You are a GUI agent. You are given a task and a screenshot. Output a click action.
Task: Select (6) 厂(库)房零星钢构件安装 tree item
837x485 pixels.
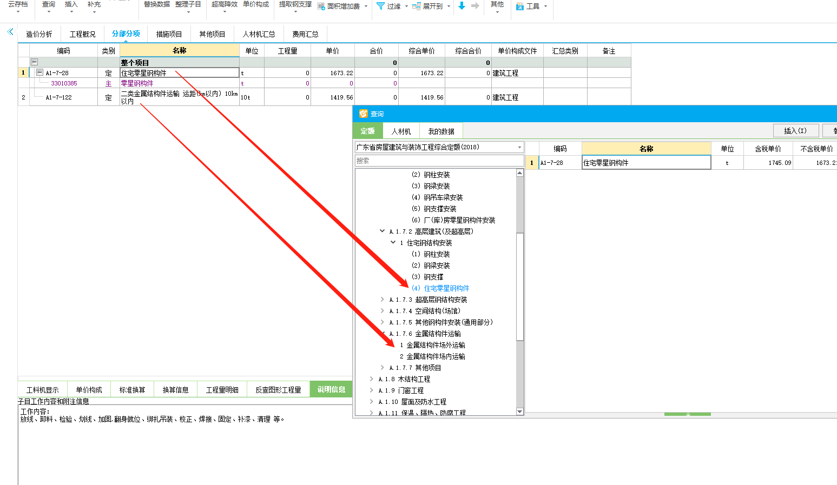point(453,220)
